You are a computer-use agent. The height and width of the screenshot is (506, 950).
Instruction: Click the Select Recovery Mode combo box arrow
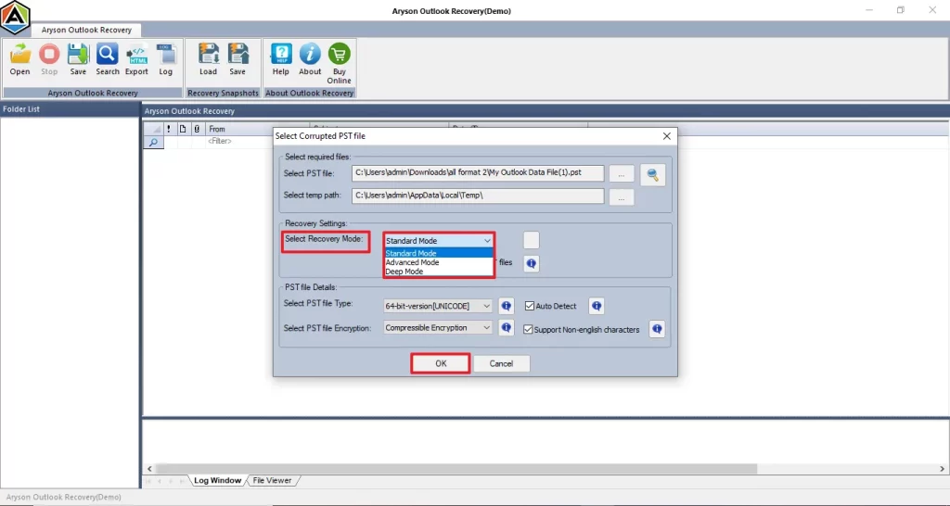pos(486,241)
